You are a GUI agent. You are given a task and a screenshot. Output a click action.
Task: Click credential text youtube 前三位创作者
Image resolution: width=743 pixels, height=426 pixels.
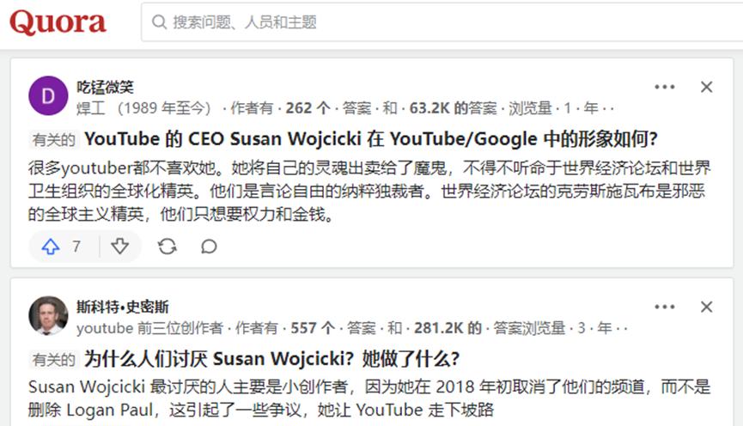click(x=149, y=328)
